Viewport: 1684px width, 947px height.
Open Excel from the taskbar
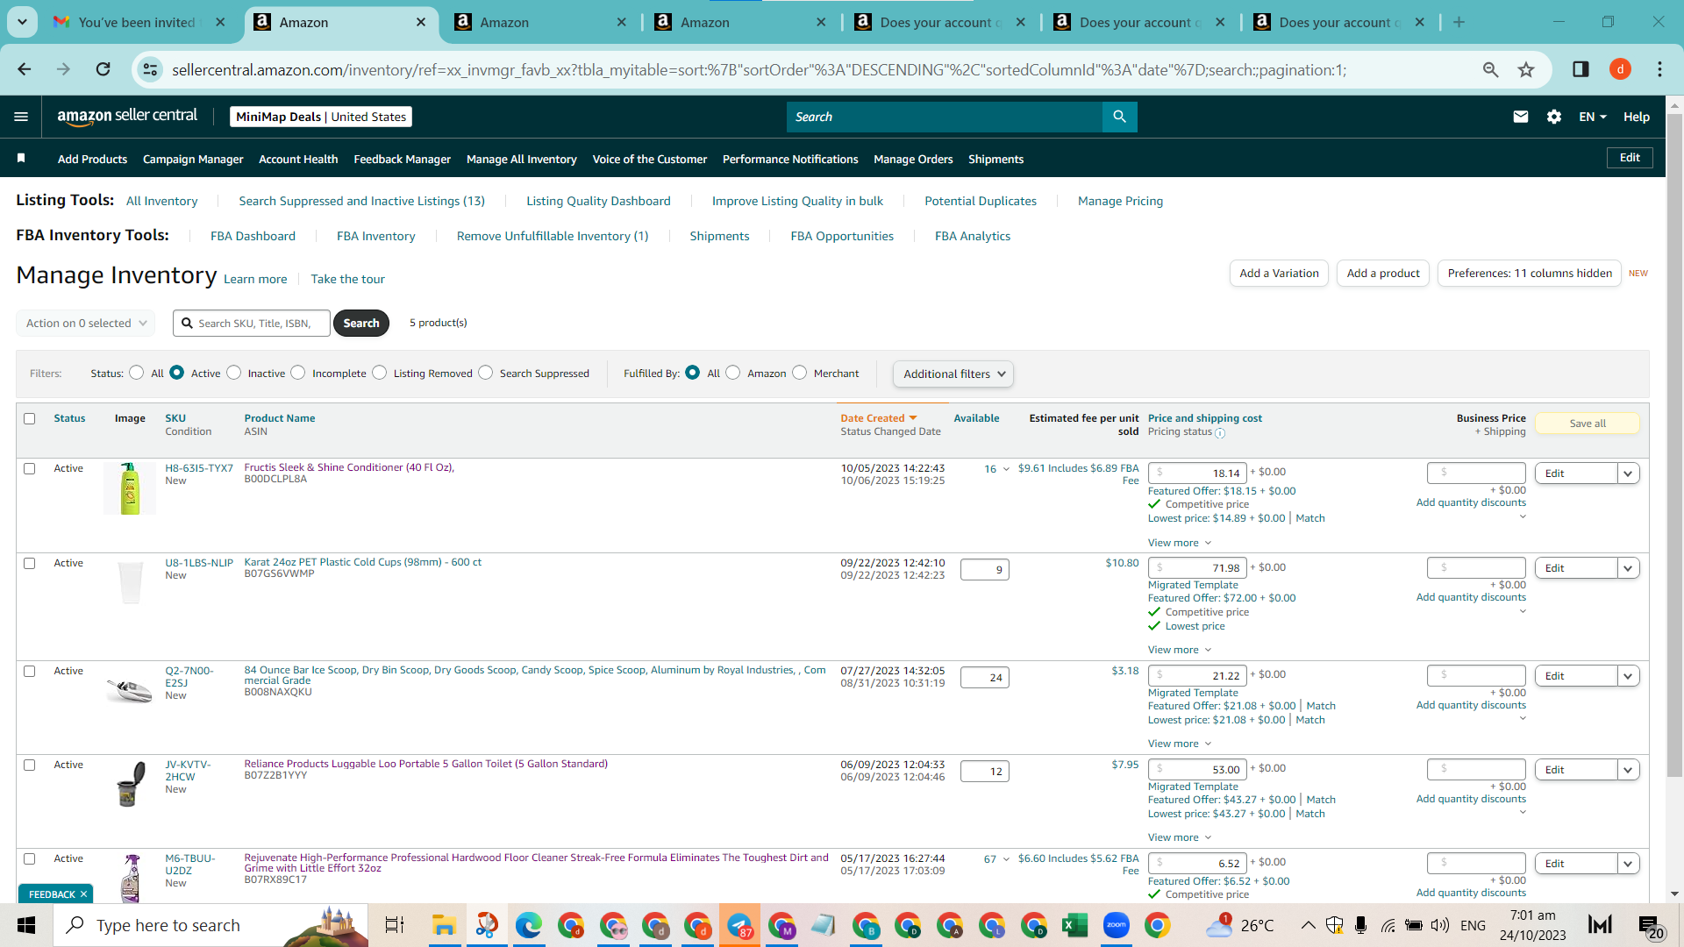(1074, 925)
